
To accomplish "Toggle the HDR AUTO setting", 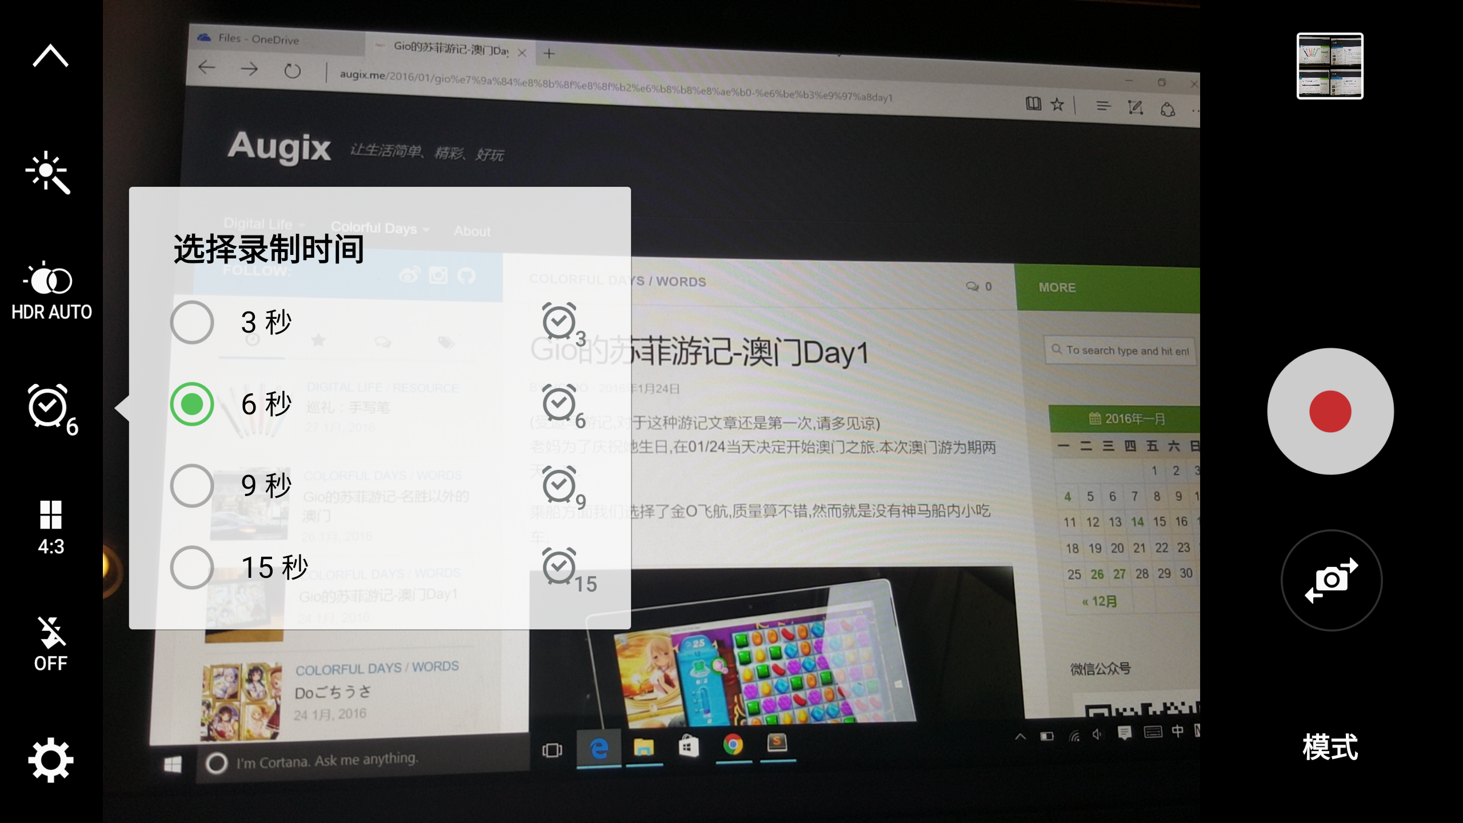I will pos(51,290).
